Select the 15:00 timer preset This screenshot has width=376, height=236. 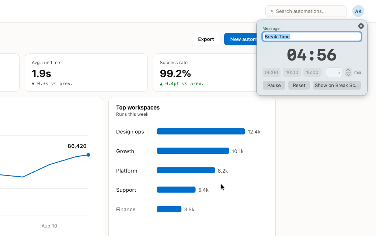click(x=312, y=72)
